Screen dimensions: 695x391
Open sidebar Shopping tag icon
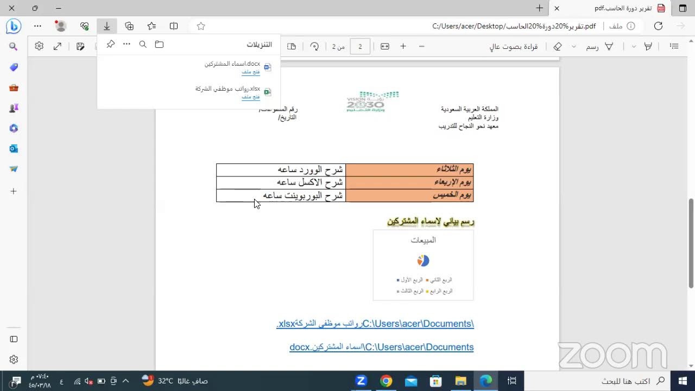(14, 67)
